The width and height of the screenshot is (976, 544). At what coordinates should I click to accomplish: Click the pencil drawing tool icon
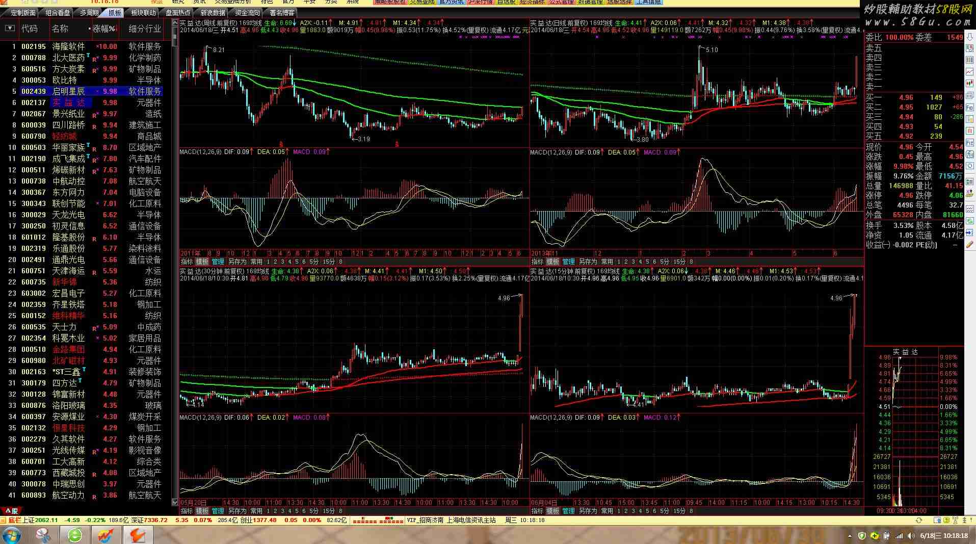point(969,245)
